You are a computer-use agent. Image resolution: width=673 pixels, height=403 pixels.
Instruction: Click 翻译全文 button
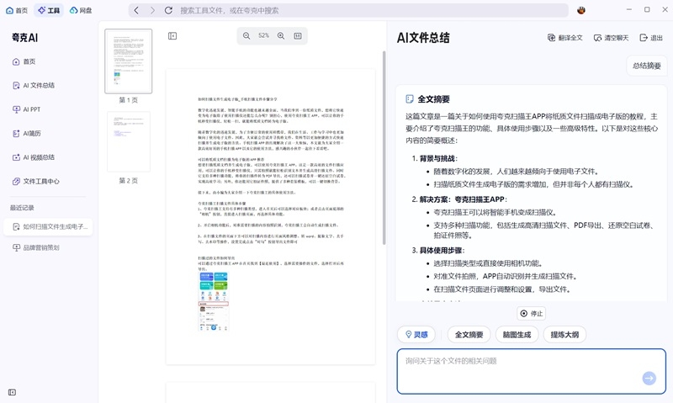(565, 38)
